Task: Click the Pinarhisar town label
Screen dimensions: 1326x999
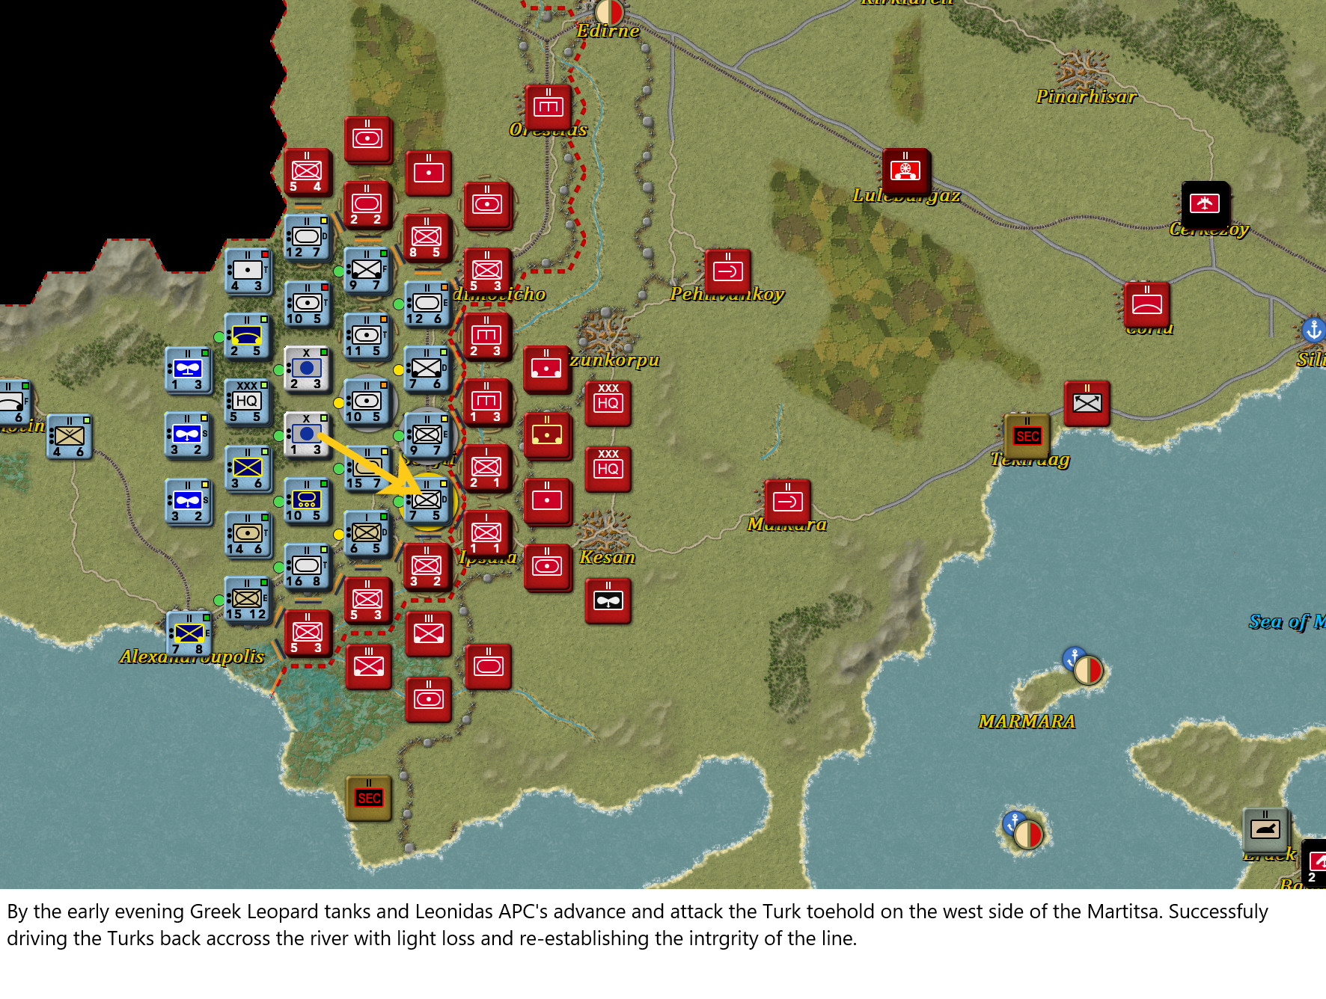Action: [1086, 96]
